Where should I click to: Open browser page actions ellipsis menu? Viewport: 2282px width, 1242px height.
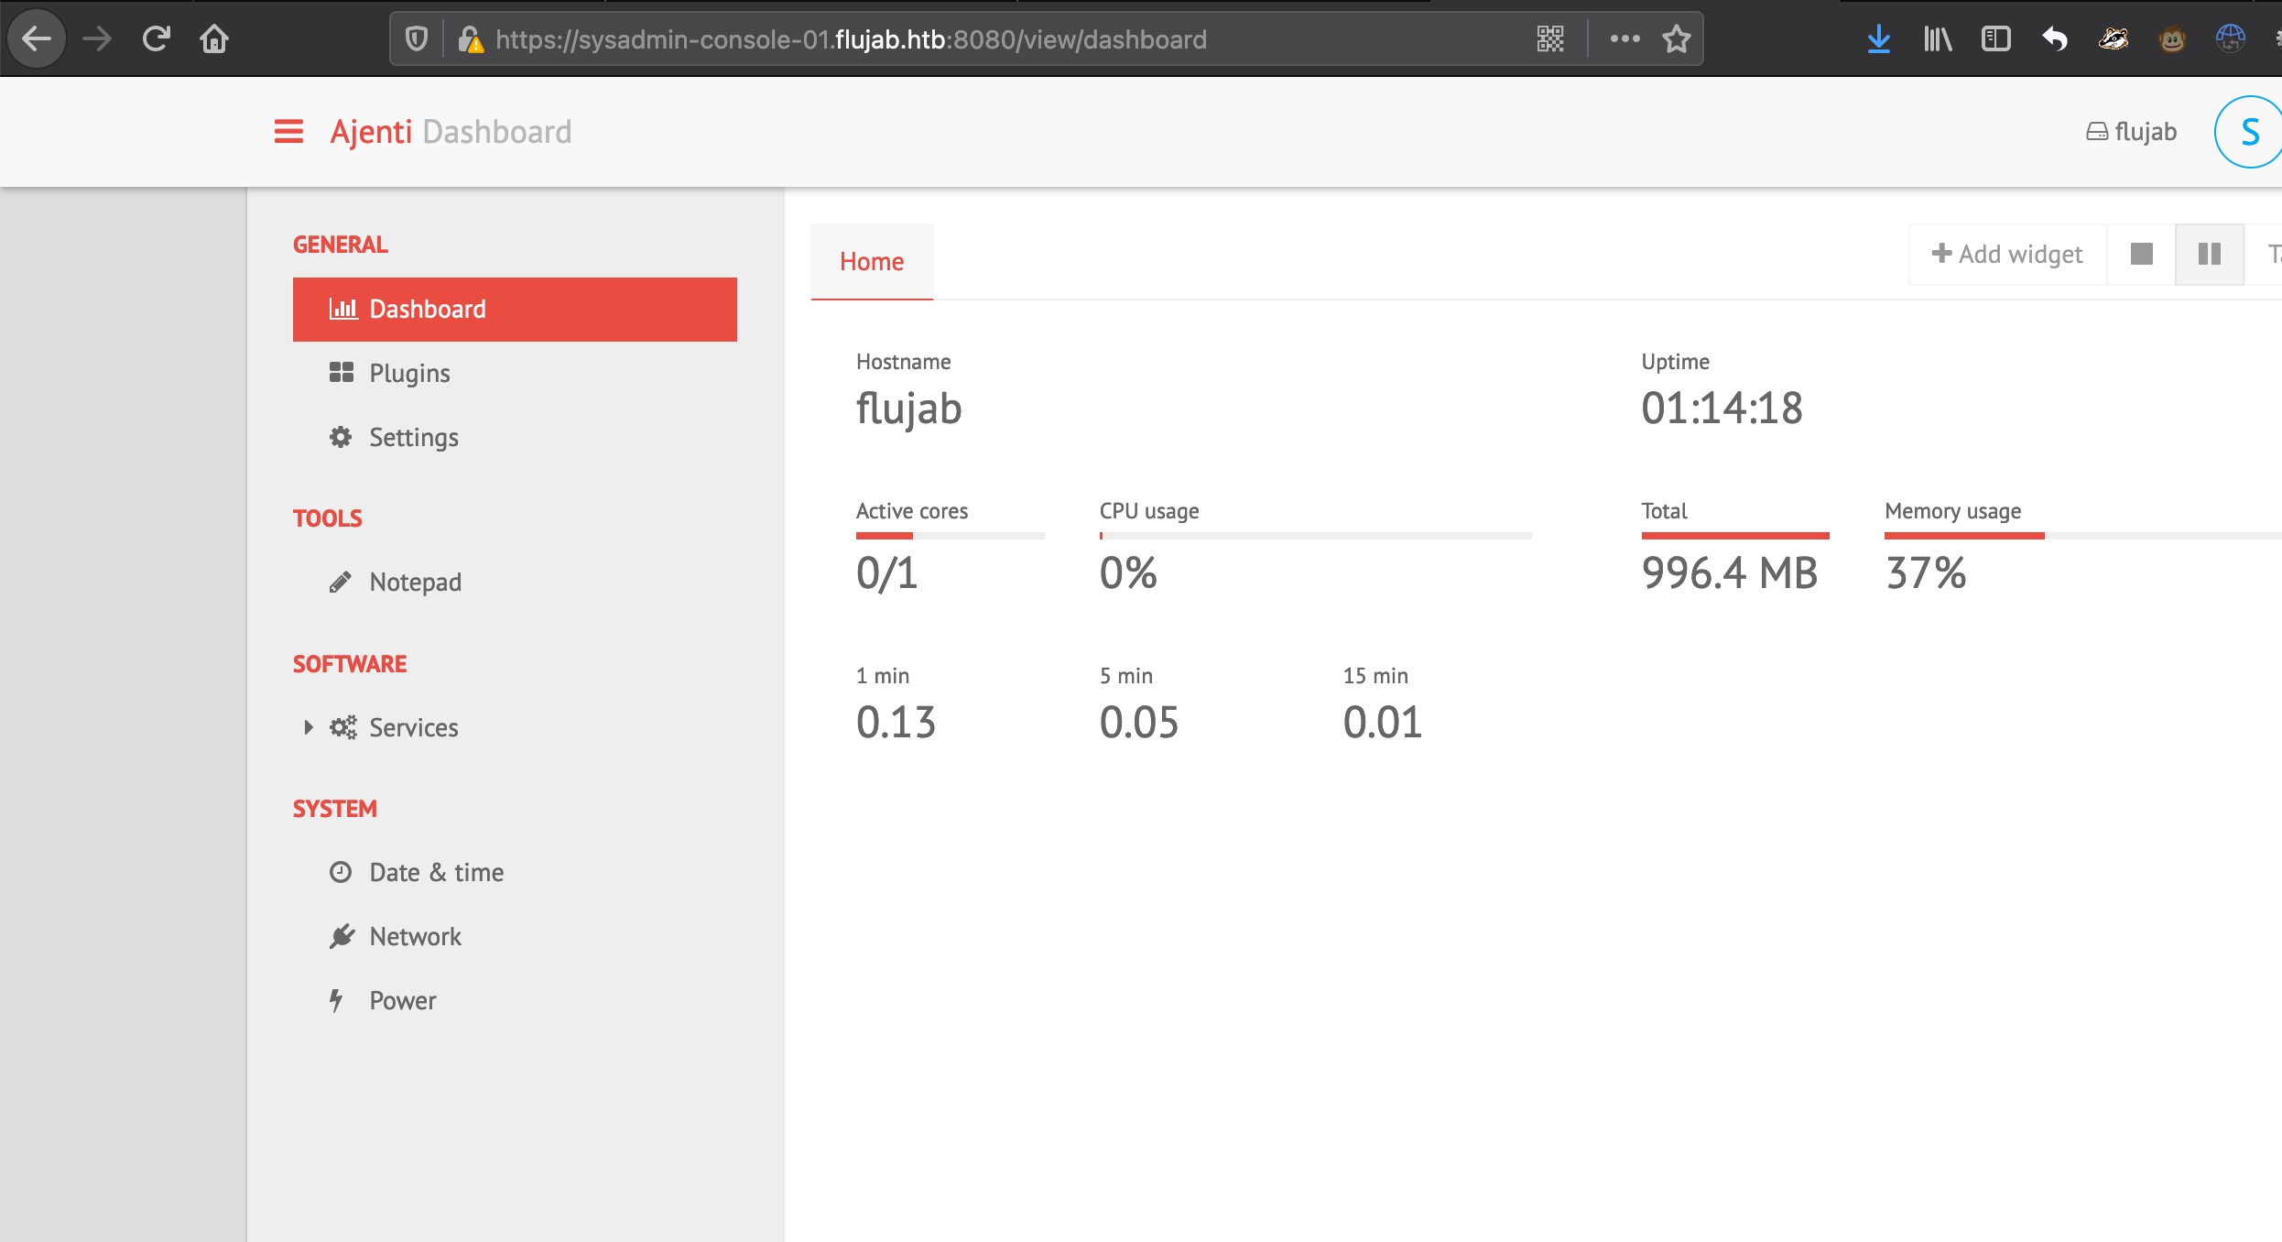1625,38
